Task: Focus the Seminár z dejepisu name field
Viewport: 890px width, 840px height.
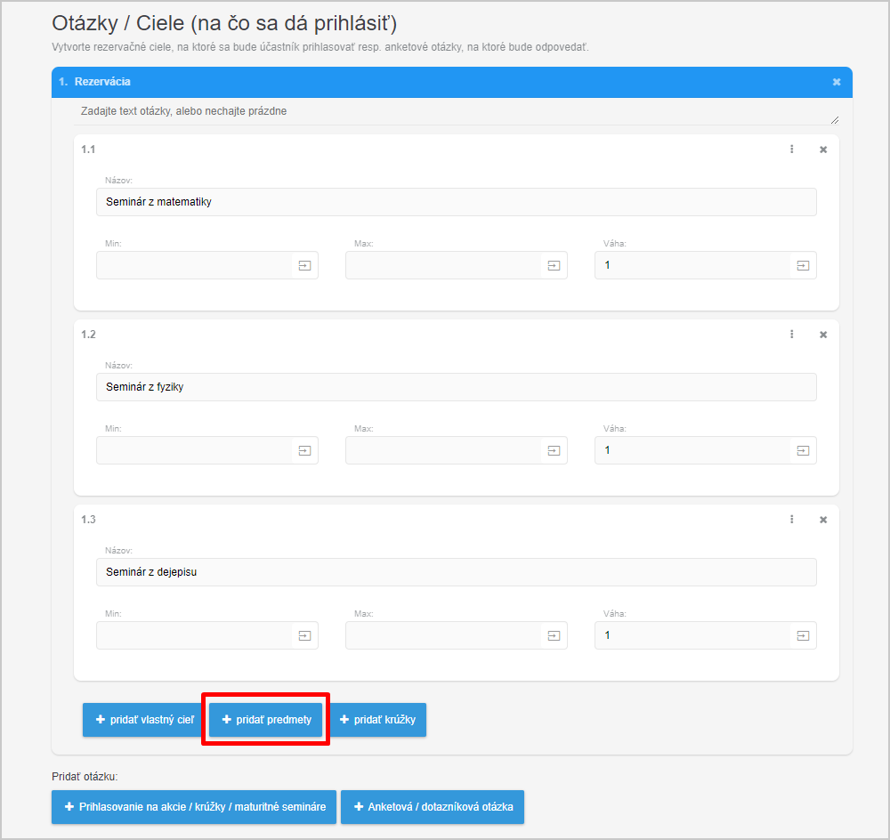Action: 457,572
